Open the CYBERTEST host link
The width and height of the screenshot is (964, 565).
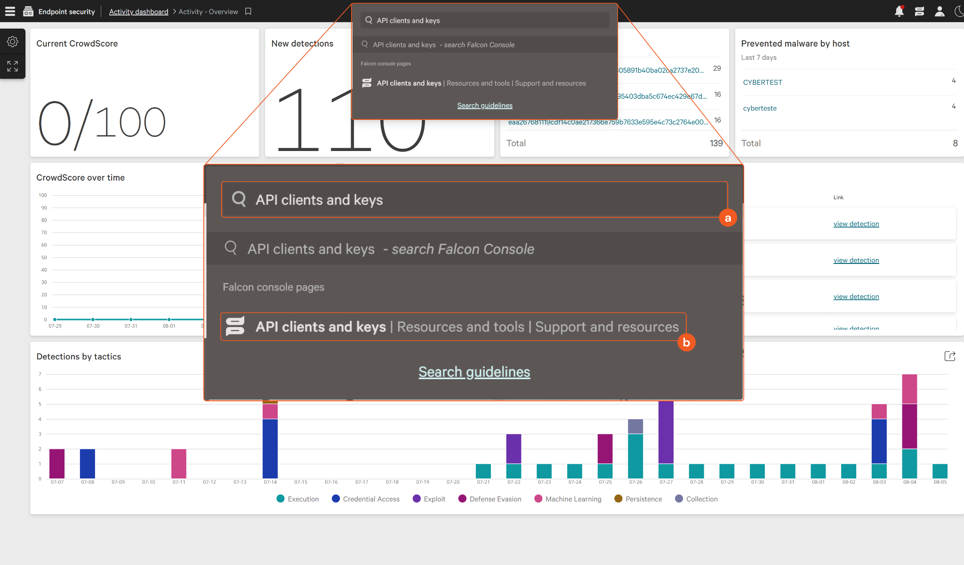763,82
